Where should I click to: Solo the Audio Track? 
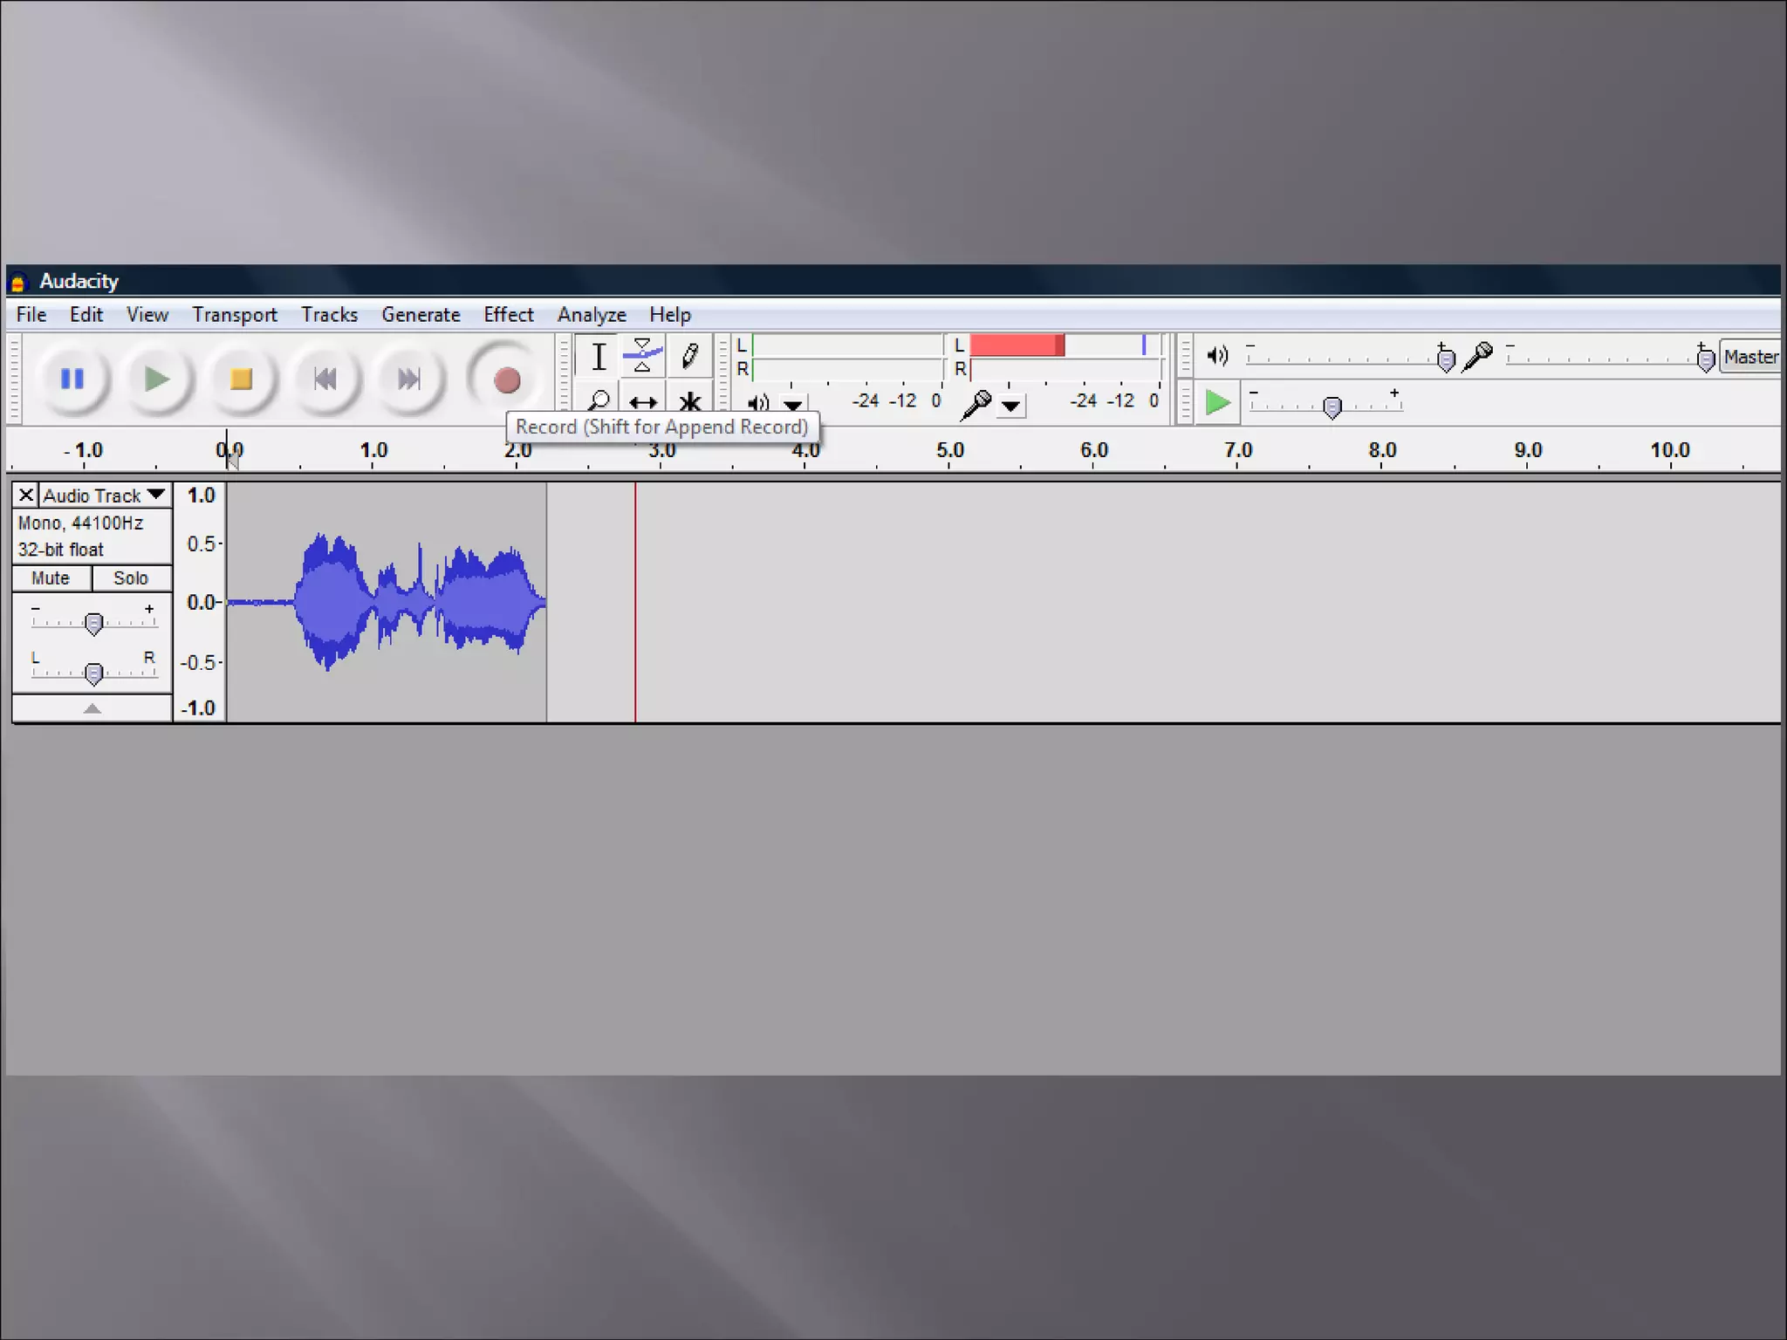pyautogui.click(x=131, y=578)
